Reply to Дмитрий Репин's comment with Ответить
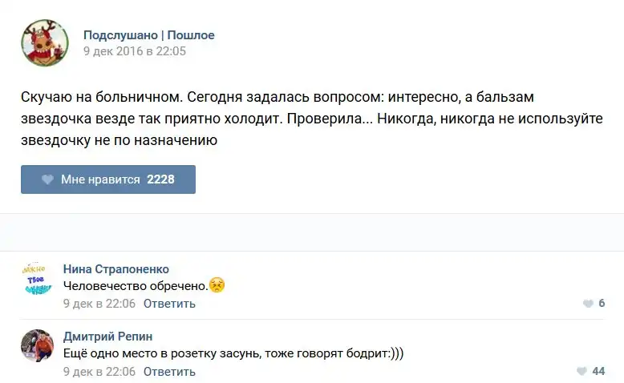The height and width of the screenshot is (383, 624). [169, 372]
